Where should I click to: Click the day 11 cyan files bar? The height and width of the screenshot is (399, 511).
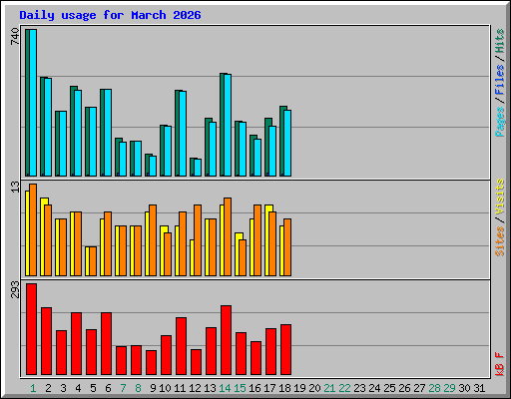[x=183, y=134]
